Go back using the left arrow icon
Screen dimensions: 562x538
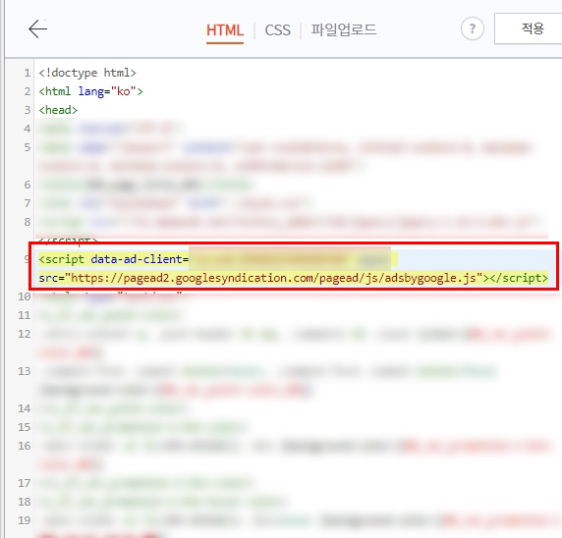[x=37, y=29]
